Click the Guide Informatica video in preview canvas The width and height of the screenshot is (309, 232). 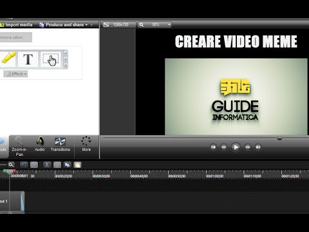(x=236, y=97)
